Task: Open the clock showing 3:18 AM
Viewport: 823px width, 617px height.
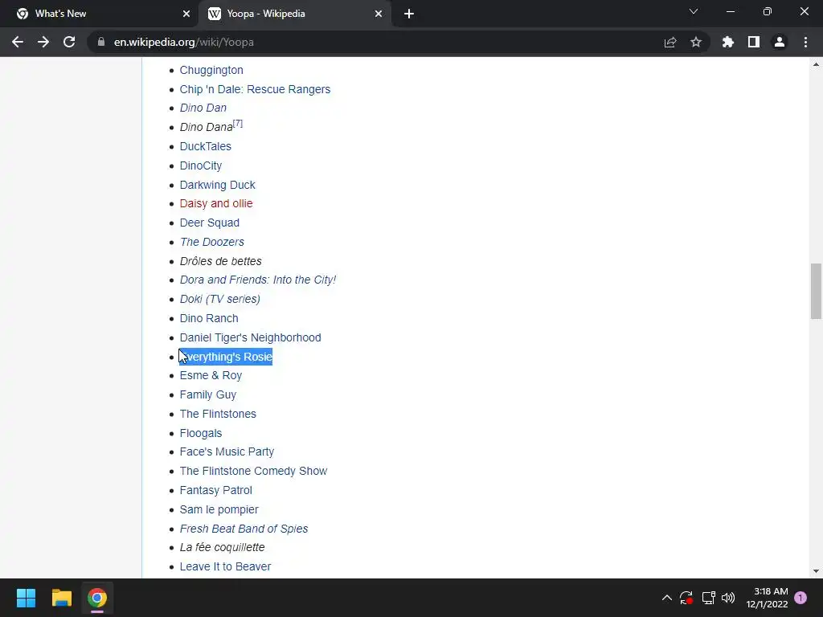Action: [x=767, y=598]
